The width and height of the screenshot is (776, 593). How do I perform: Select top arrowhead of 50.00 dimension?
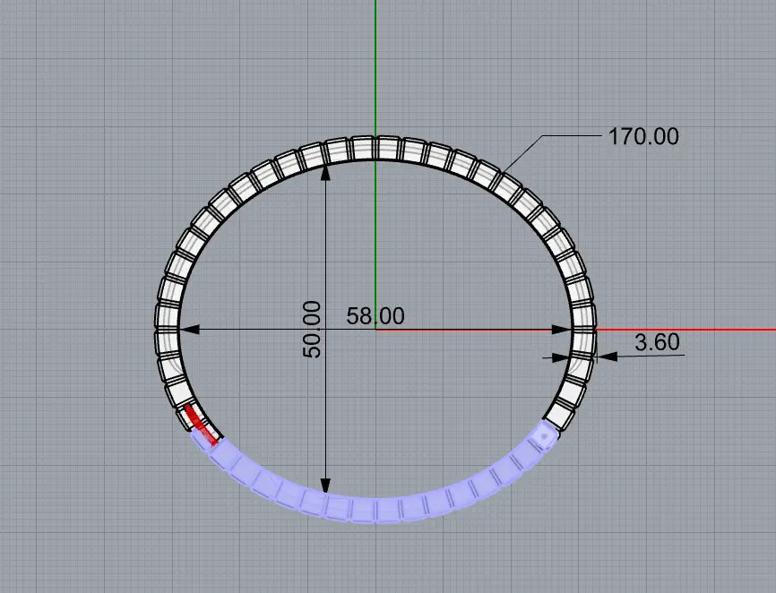(325, 171)
